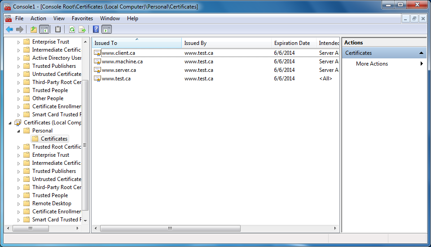Click the Export List toolbar icon
This screenshot has height=247, width=431.
point(82,30)
